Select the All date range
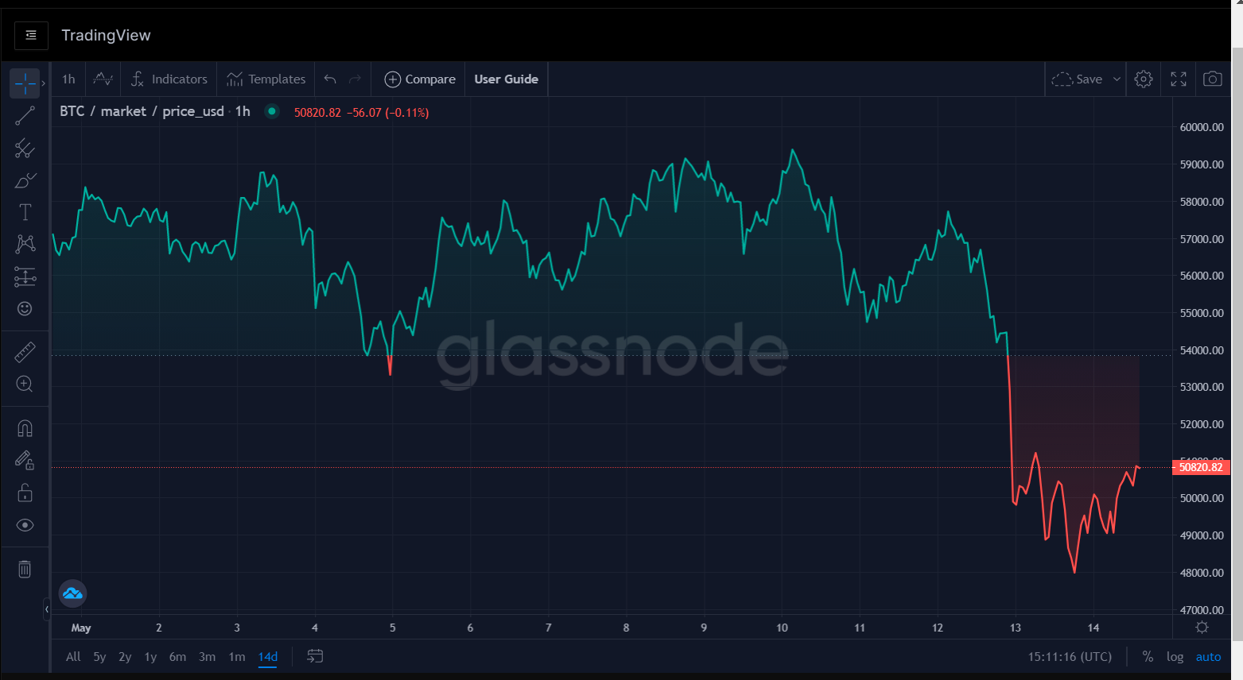 pyautogui.click(x=73, y=657)
